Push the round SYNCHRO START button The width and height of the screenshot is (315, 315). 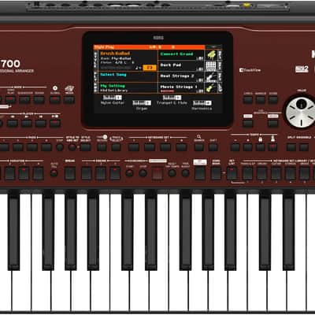[129, 173]
